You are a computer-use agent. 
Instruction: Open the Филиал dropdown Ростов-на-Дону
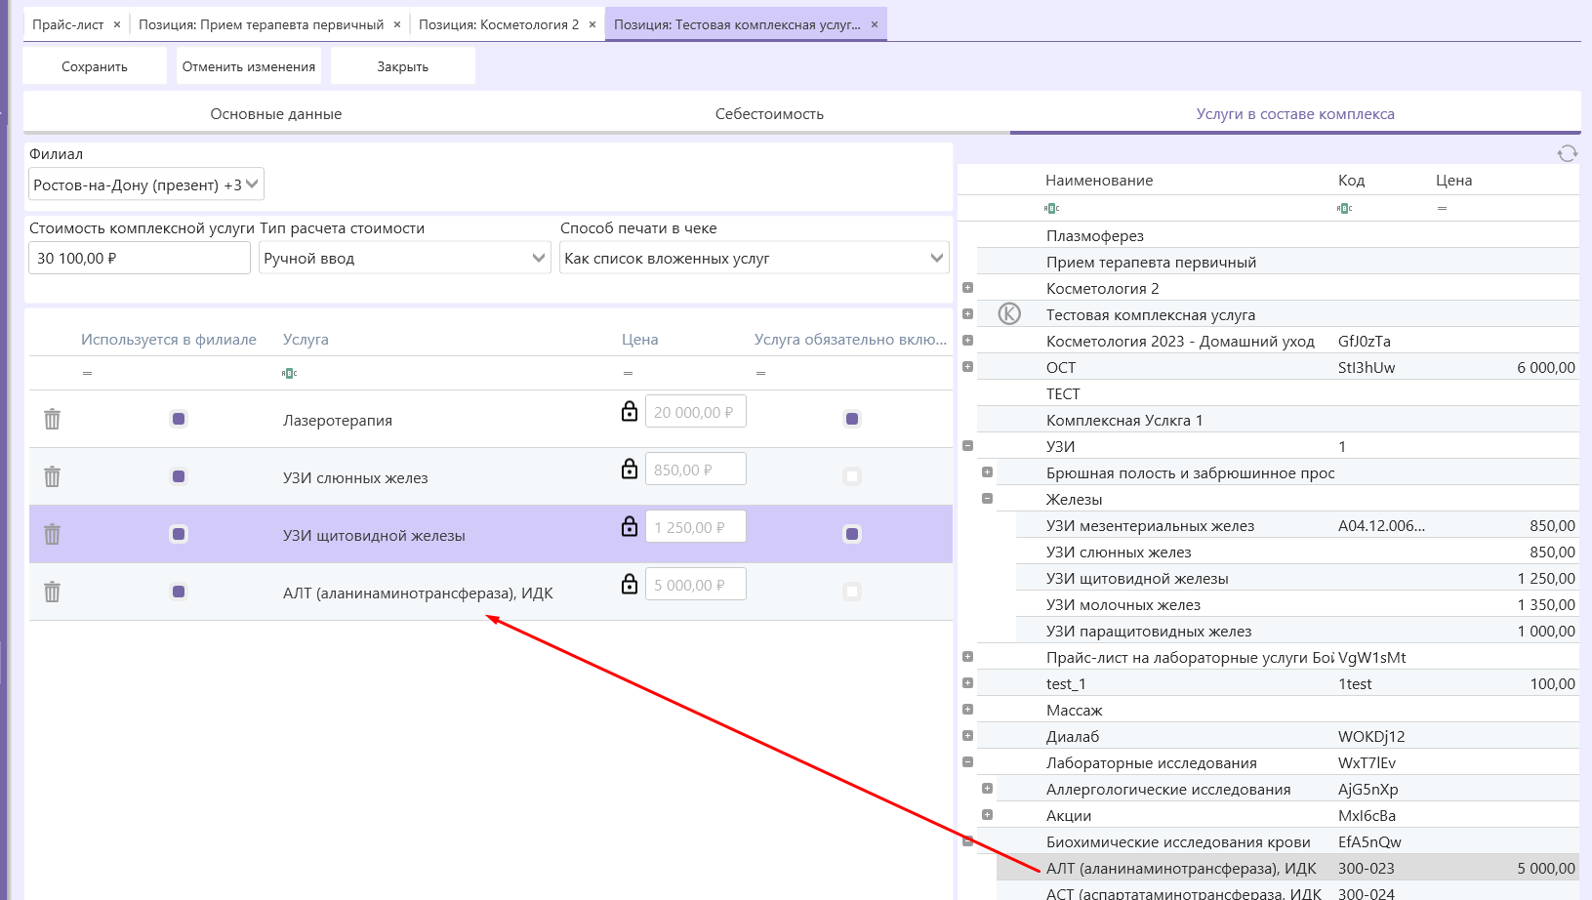click(146, 184)
